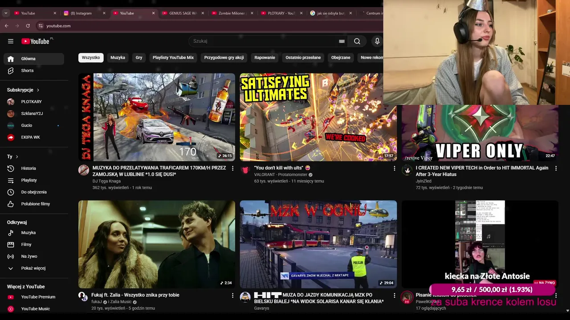The image size is (570, 320).
Task: Select Ostatnio przesłane filter chip
Action: [303, 58]
